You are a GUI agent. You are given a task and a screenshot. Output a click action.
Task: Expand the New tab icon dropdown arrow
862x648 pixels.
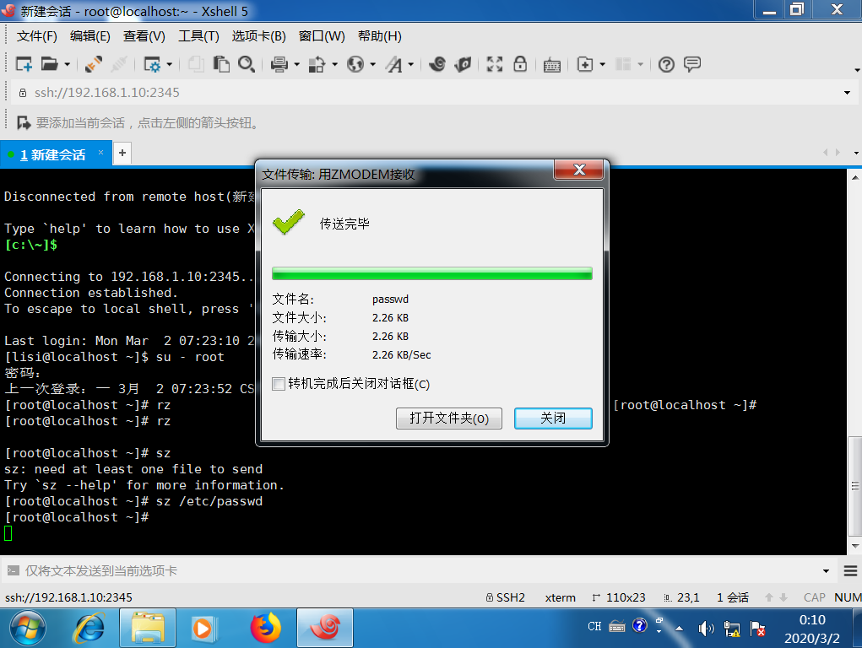(x=603, y=64)
